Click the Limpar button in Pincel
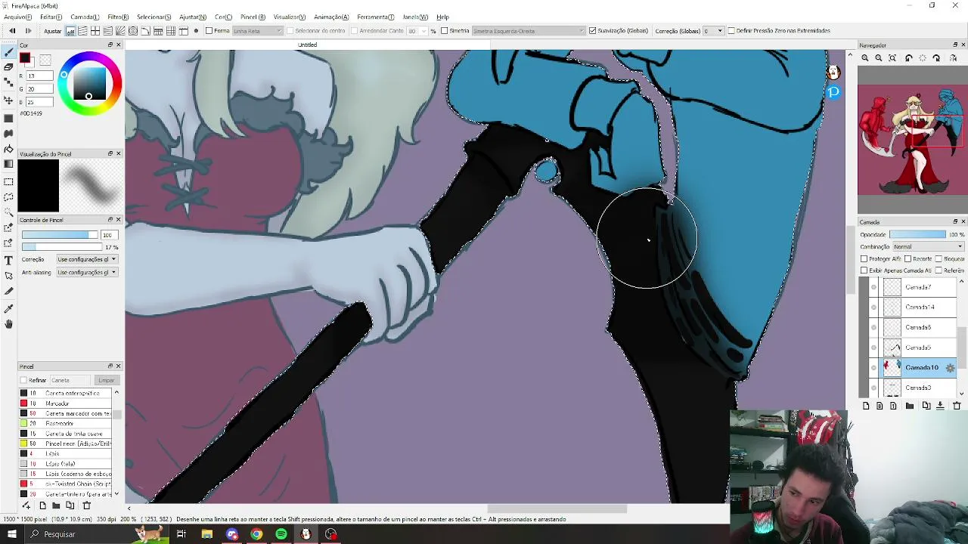Screen dimensions: 968x544 [106, 380]
